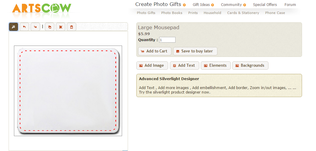
Task: Click the Add Text button
Action: point(184,66)
